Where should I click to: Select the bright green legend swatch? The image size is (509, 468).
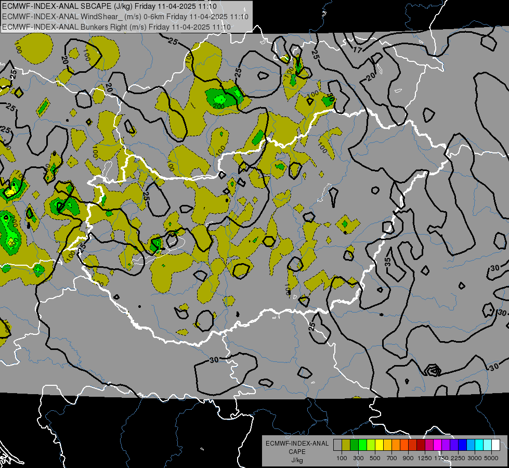[362, 445]
